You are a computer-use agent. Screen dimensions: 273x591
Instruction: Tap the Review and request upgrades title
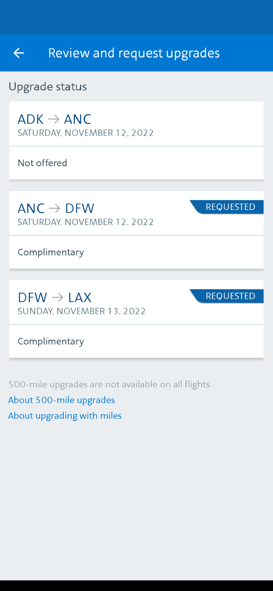pos(134,53)
